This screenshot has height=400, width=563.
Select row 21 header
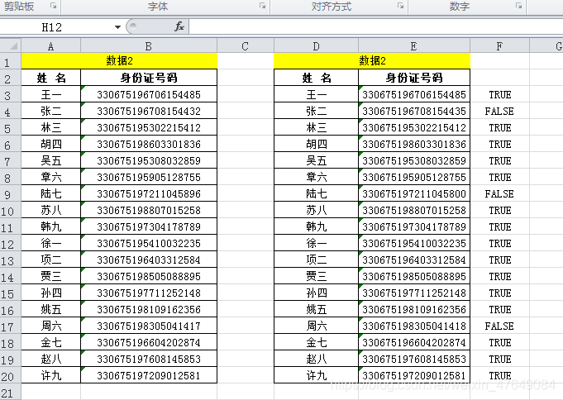click(x=11, y=392)
